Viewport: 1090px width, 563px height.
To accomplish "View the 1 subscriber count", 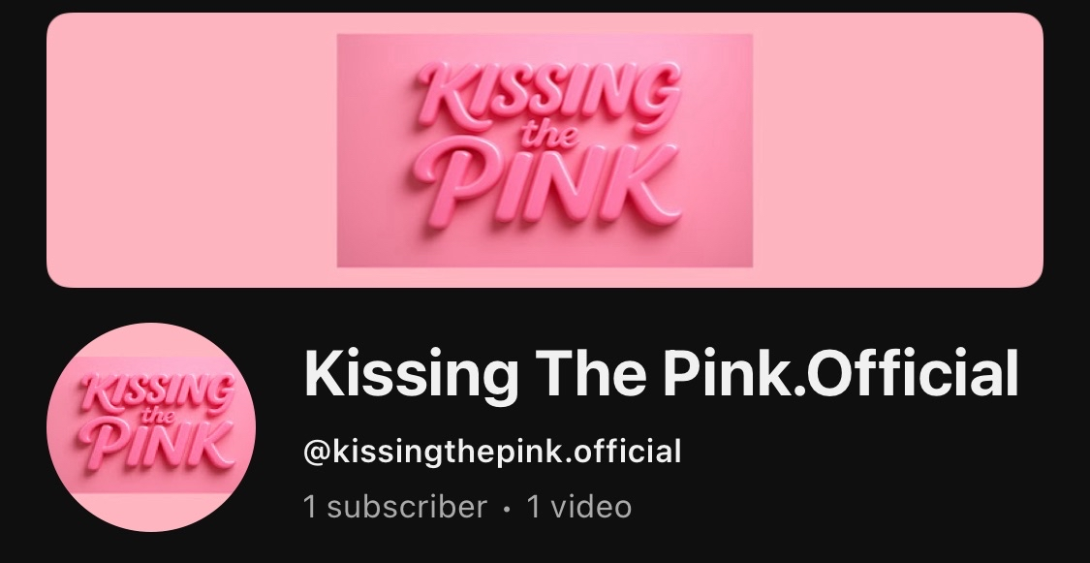I will tap(395, 507).
